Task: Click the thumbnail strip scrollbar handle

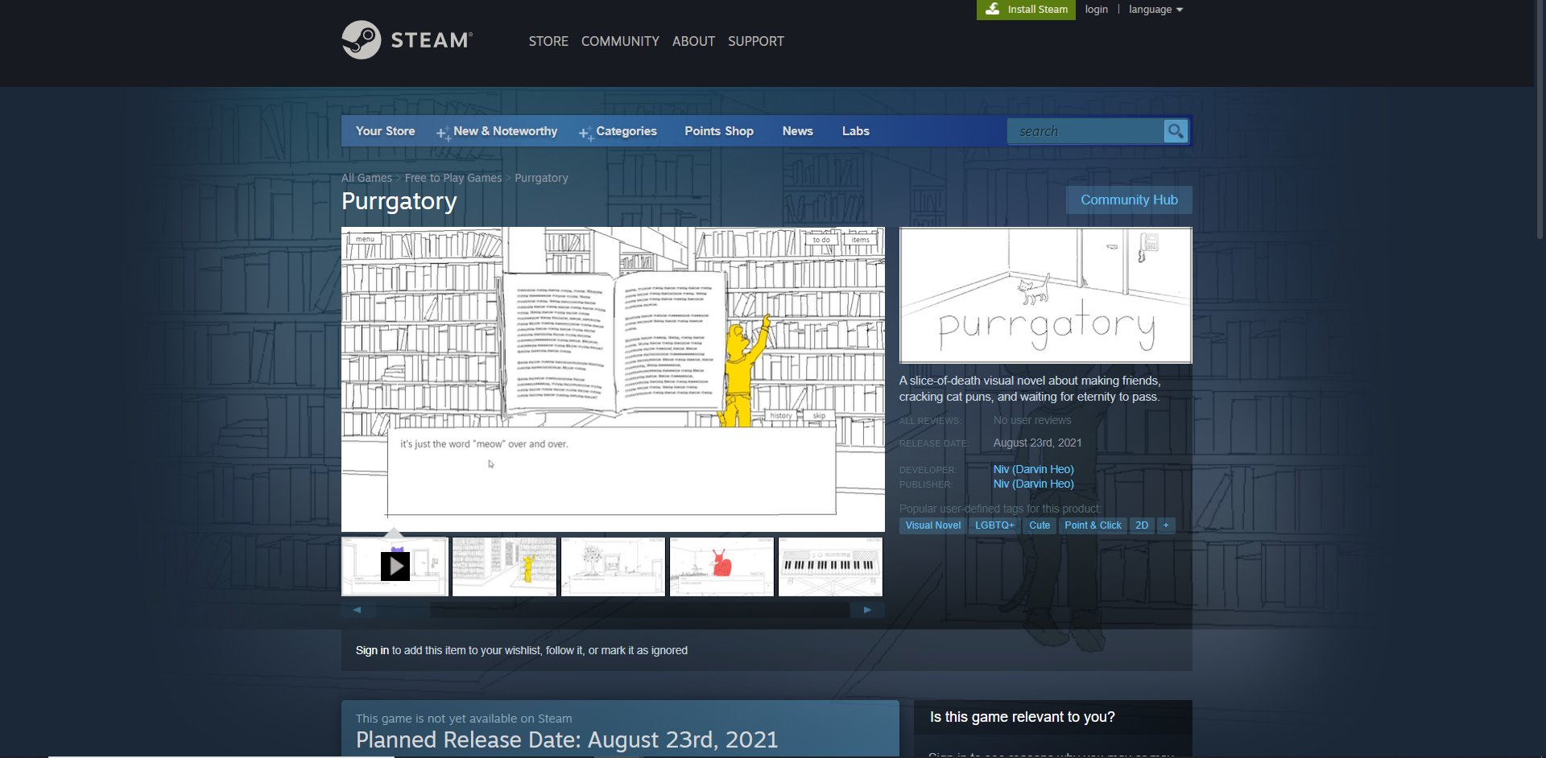Action: 403,610
